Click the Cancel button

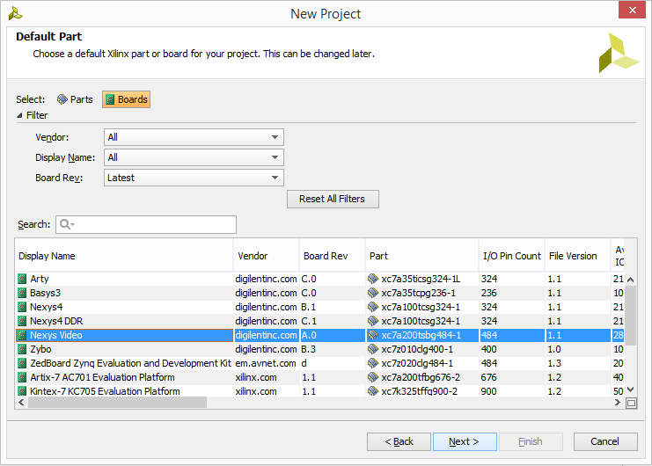tap(605, 441)
